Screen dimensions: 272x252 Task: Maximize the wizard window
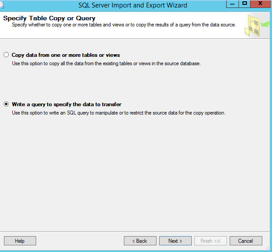245,4
